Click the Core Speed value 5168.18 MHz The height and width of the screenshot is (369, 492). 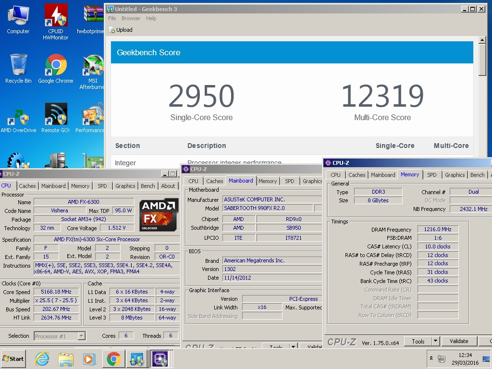pos(56,292)
